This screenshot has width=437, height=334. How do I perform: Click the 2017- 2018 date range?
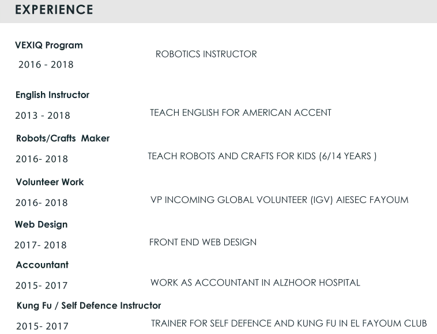point(40,245)
